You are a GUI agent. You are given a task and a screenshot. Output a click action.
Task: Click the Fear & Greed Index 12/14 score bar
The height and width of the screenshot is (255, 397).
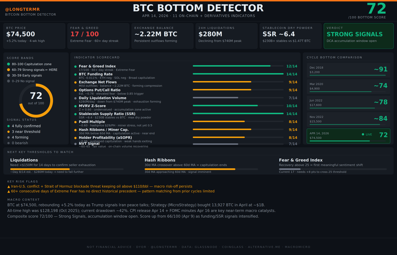tap(238, 66)
